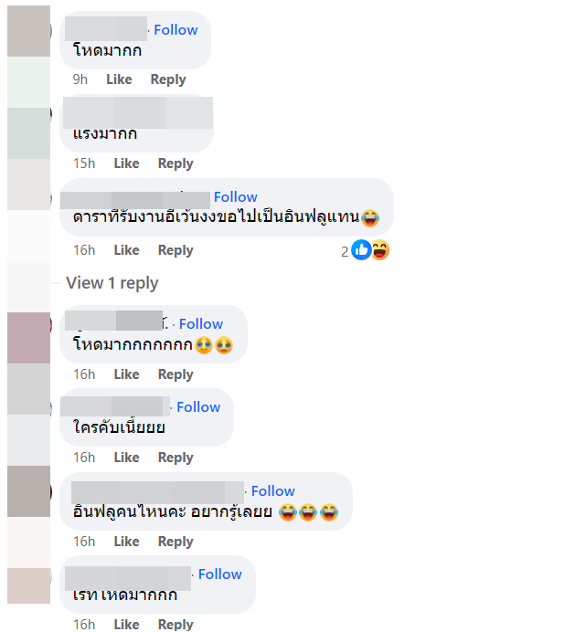Reply to the อินฟลูคนไหนคะ comment
This screenshot has width=564, height=632.
click(x=176, y=542)
